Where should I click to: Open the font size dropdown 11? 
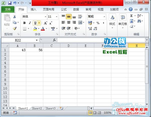[57, 17]
